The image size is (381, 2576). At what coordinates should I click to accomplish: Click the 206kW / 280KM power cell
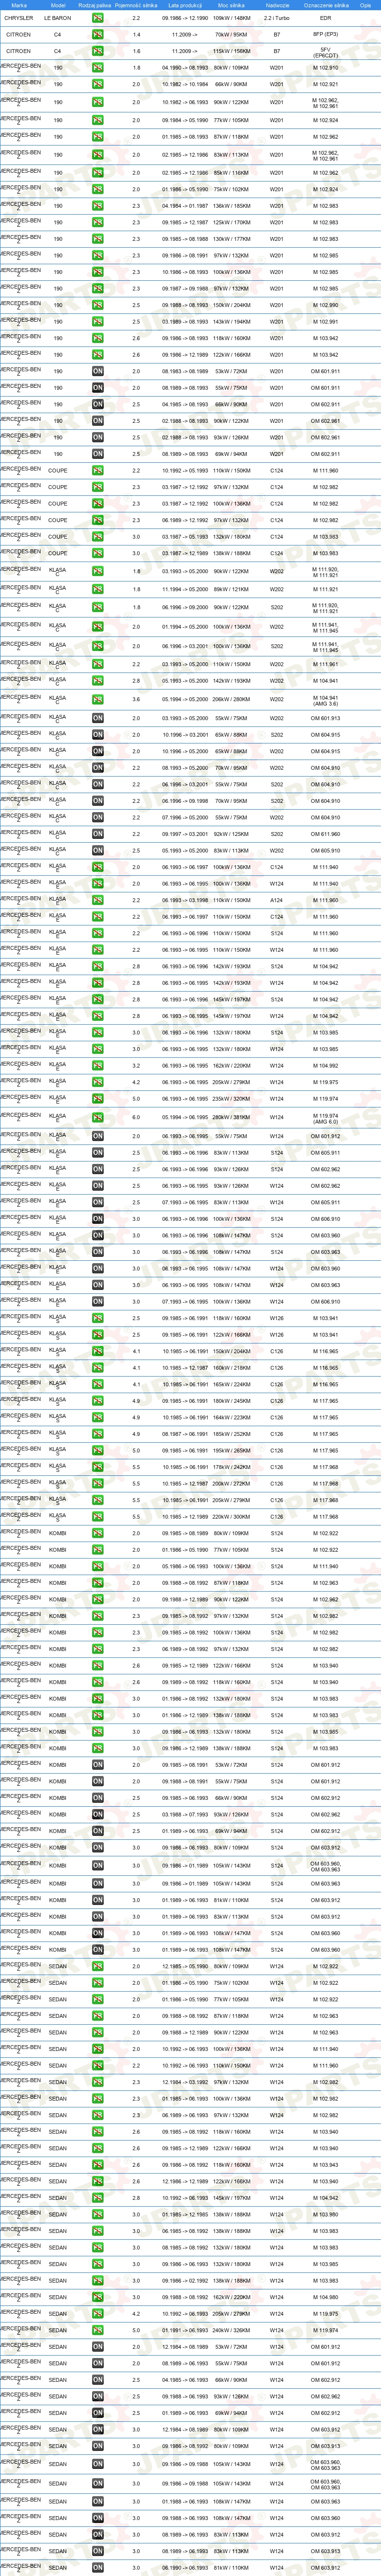[231, 700]
